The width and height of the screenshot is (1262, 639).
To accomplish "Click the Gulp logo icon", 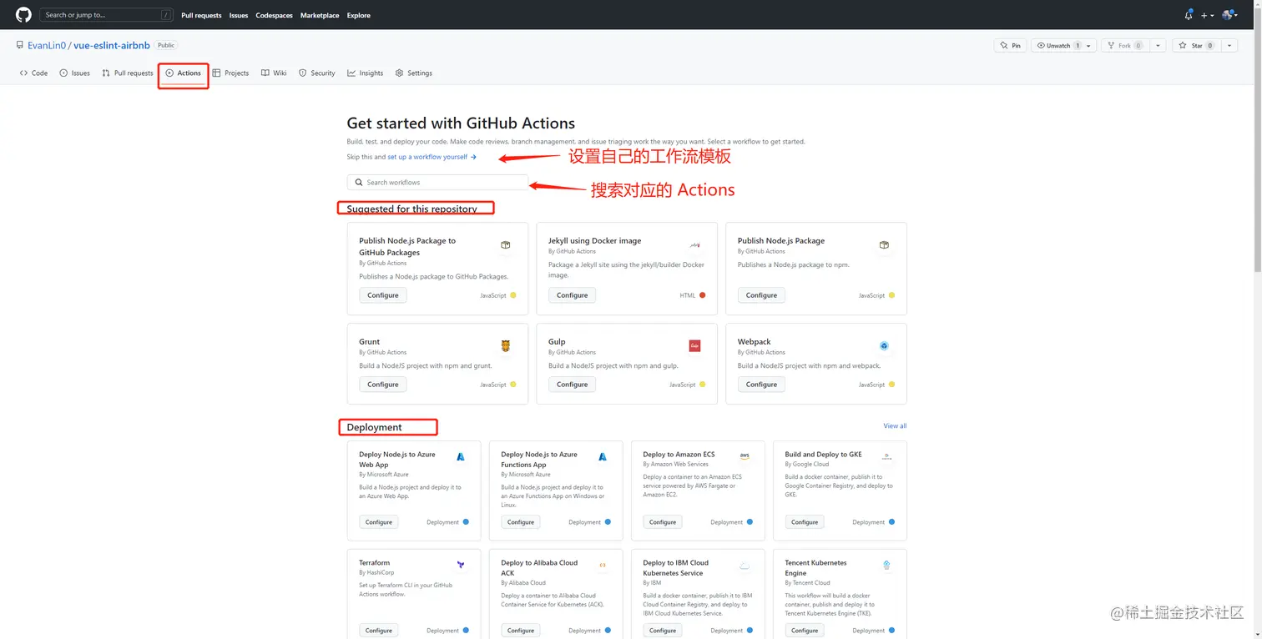I will click(x=694, y=345).
